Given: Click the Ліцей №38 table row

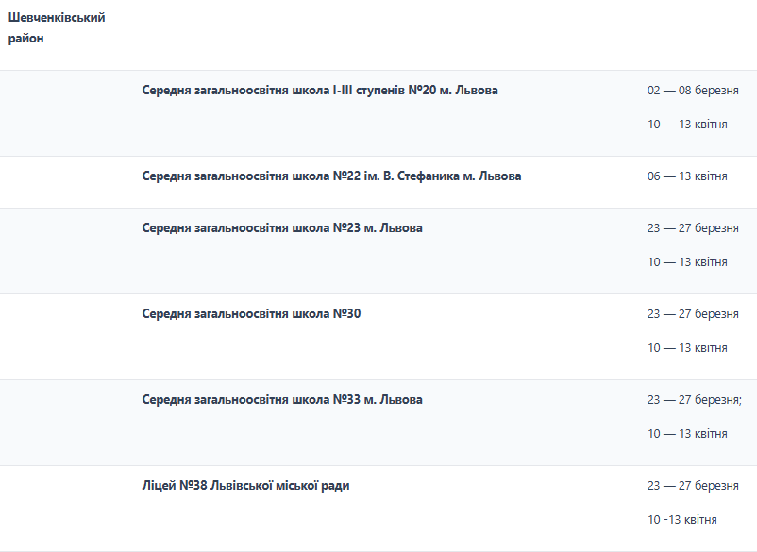Looking at the screenshot, I should coord(378,509).
